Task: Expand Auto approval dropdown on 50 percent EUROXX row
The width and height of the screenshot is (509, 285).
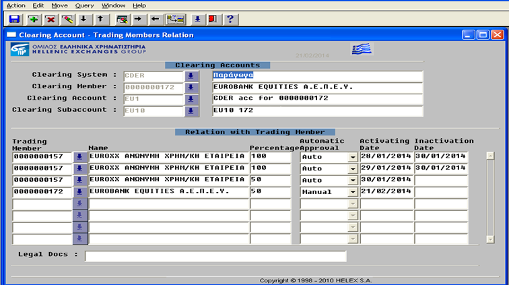Action: [353, 181]
